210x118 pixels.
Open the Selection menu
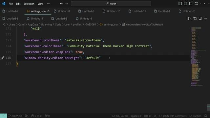[29, 4]
